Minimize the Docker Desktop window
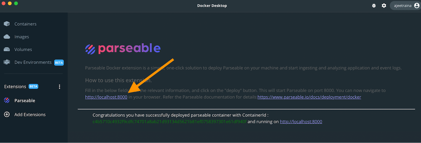Image resolution: width=421 pixels, height=143 pixels. tap(9, 3)
